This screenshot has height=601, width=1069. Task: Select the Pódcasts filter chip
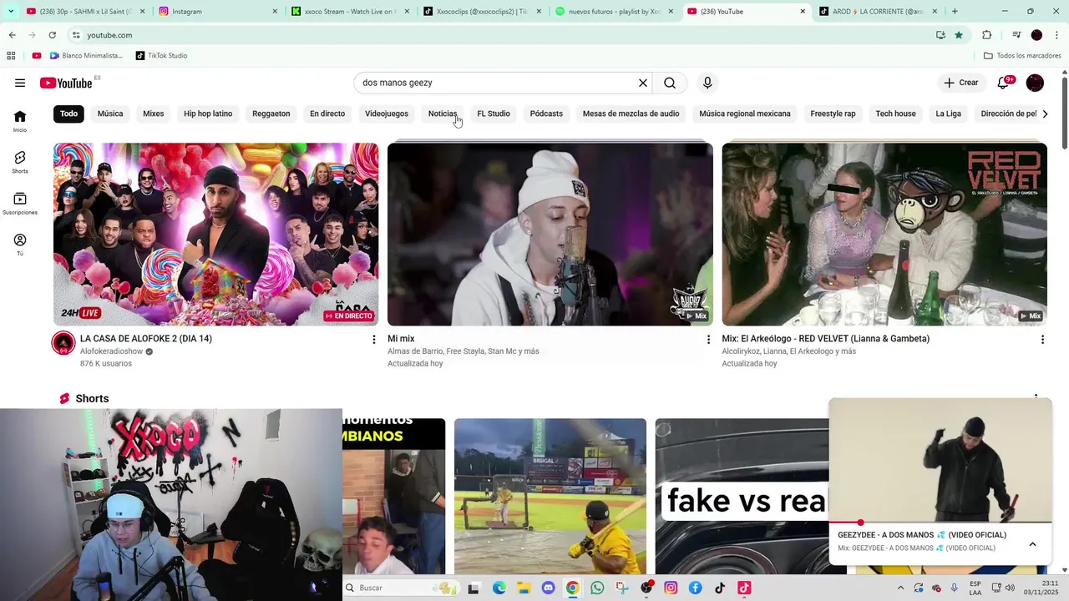pos(546,114)
